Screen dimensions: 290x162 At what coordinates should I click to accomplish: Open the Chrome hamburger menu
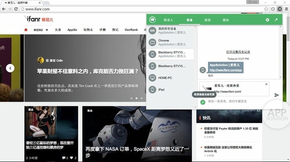pos(286,9)
